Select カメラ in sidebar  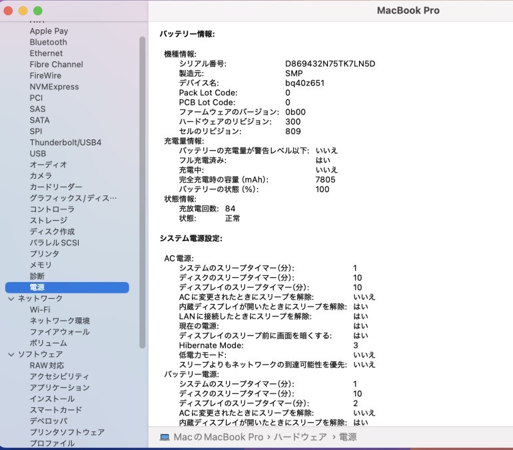(x=41, y=176)
